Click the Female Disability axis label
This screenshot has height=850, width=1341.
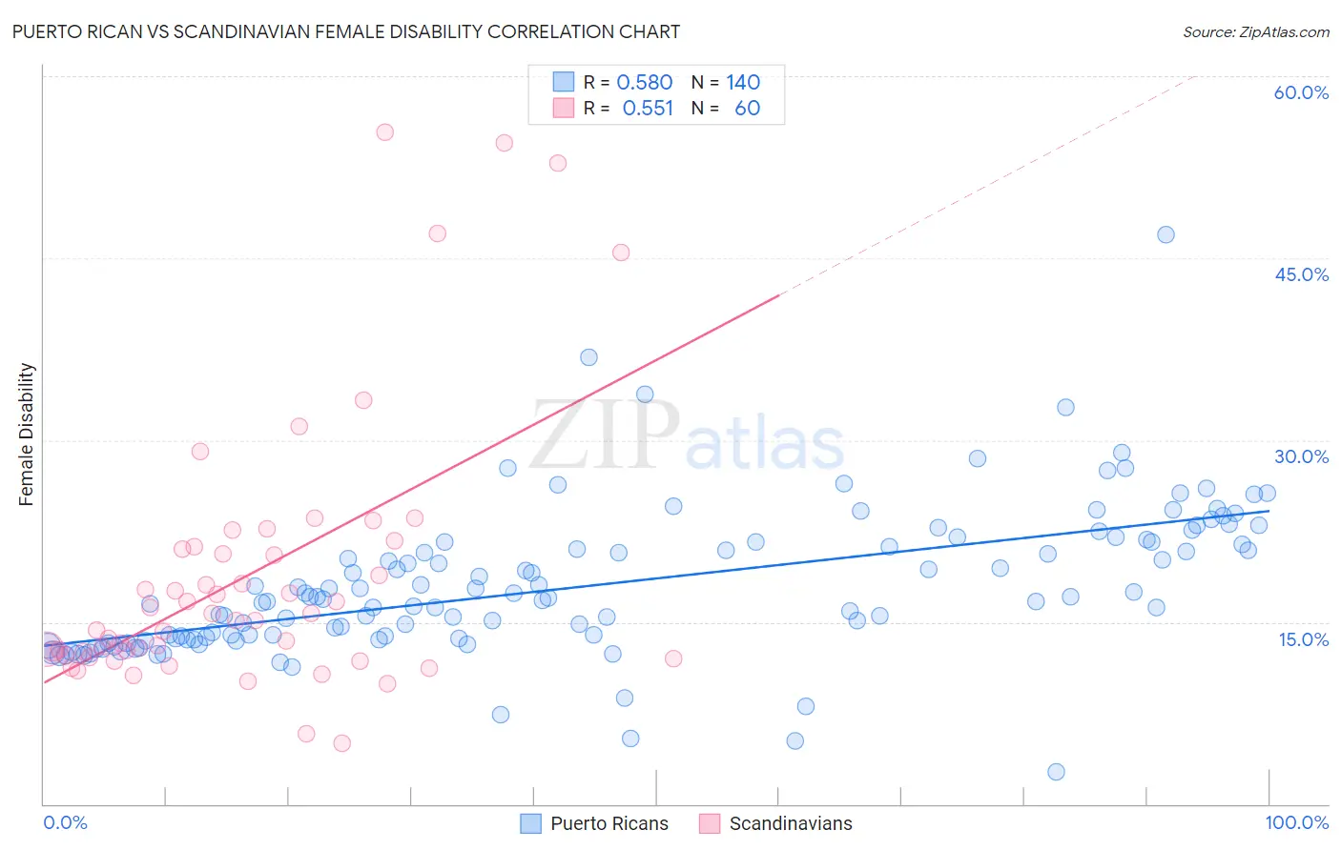point(27,434)
